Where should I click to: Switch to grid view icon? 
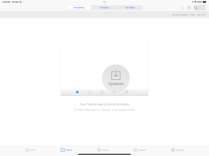point(189,8)
